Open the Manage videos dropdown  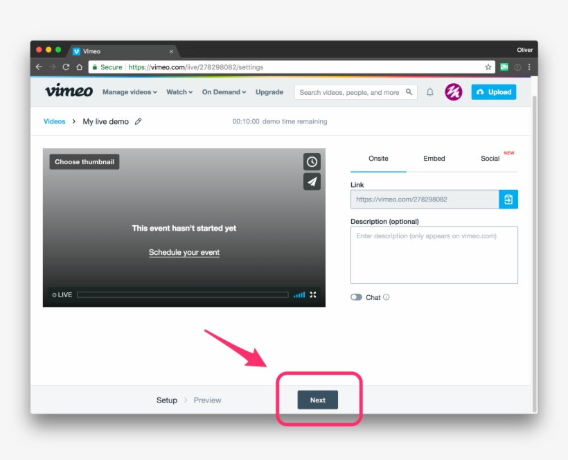129,91
